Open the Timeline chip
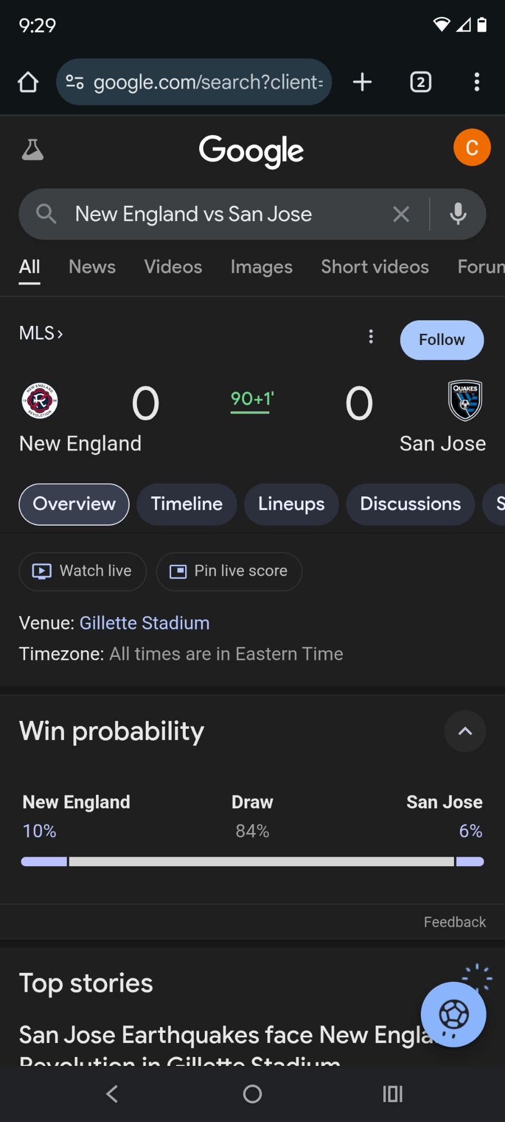 tap(187, 504)
